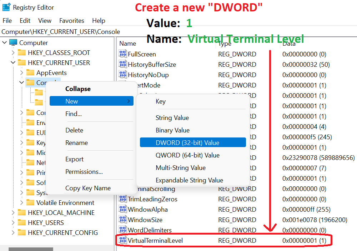Image resolution: width=357 pixels, height=251 pixels.
Task: Click the HKEY_USERS folder icon
Action: pos(22,222)
